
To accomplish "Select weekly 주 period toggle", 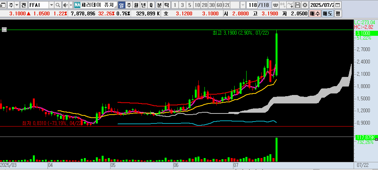I will 129,5.
